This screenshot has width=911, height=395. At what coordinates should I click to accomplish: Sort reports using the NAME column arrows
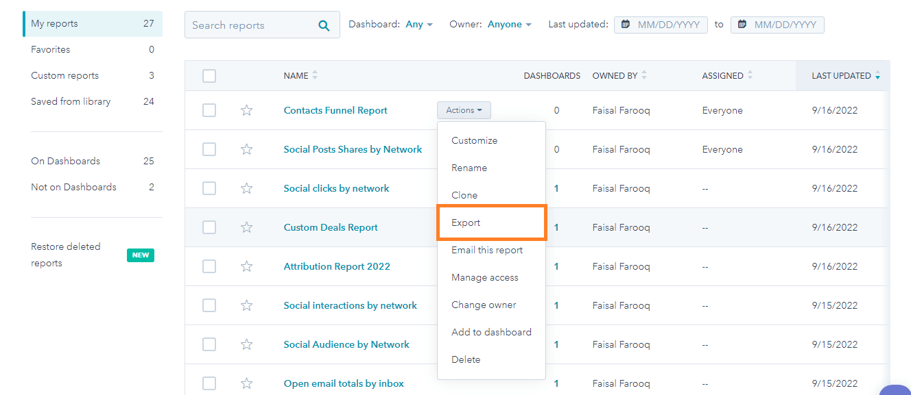316,75
